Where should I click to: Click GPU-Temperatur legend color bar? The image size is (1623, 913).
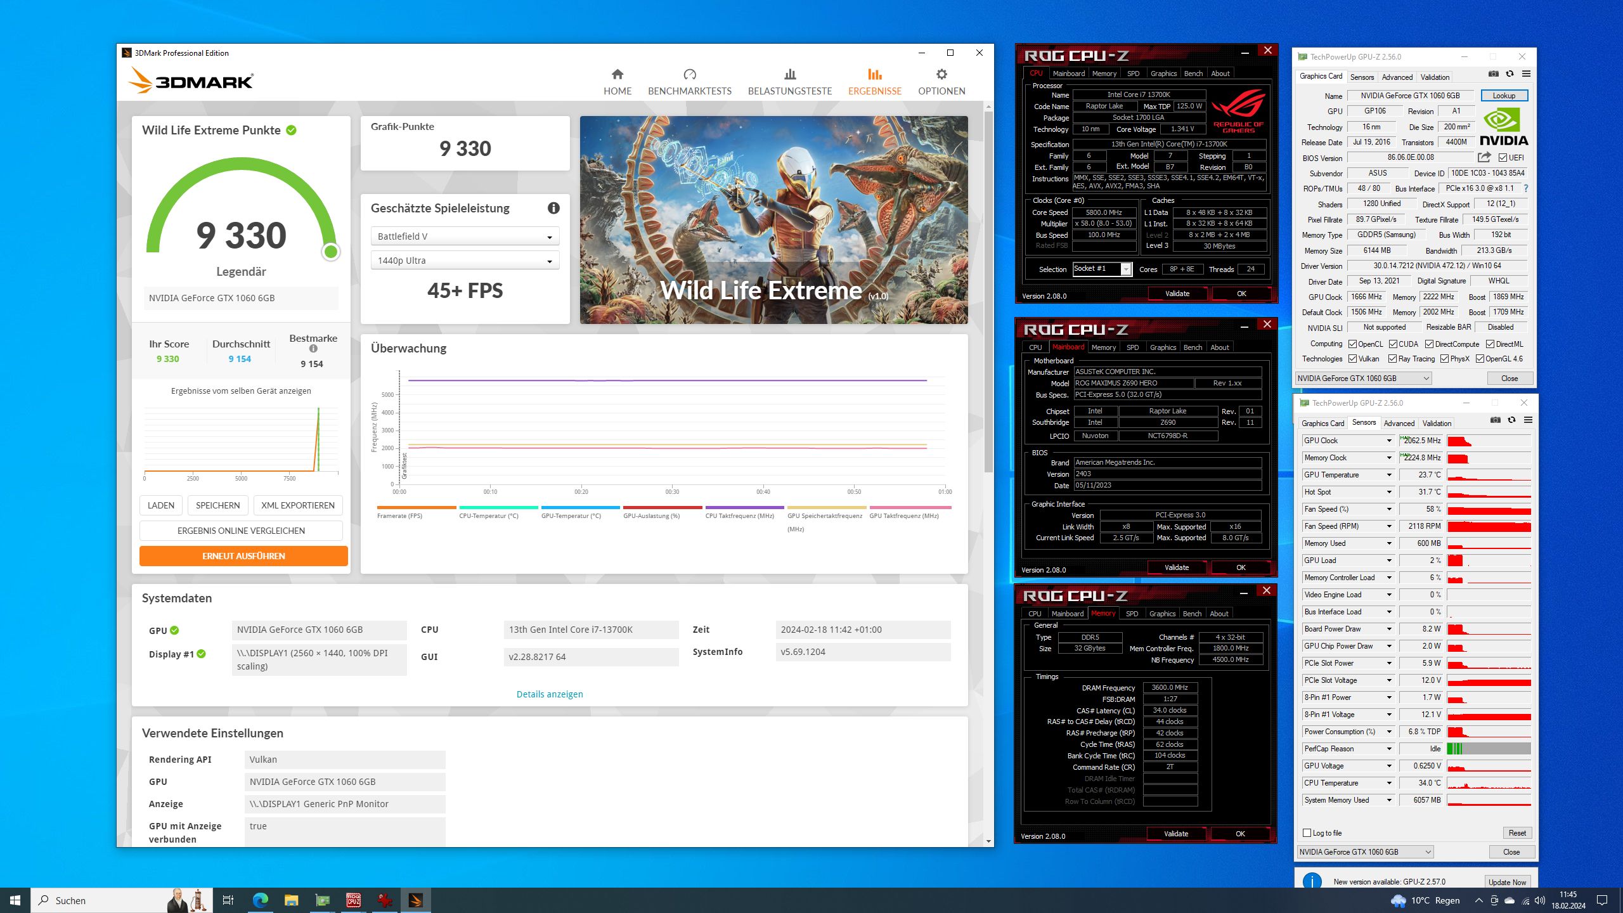tap(580, 507)
